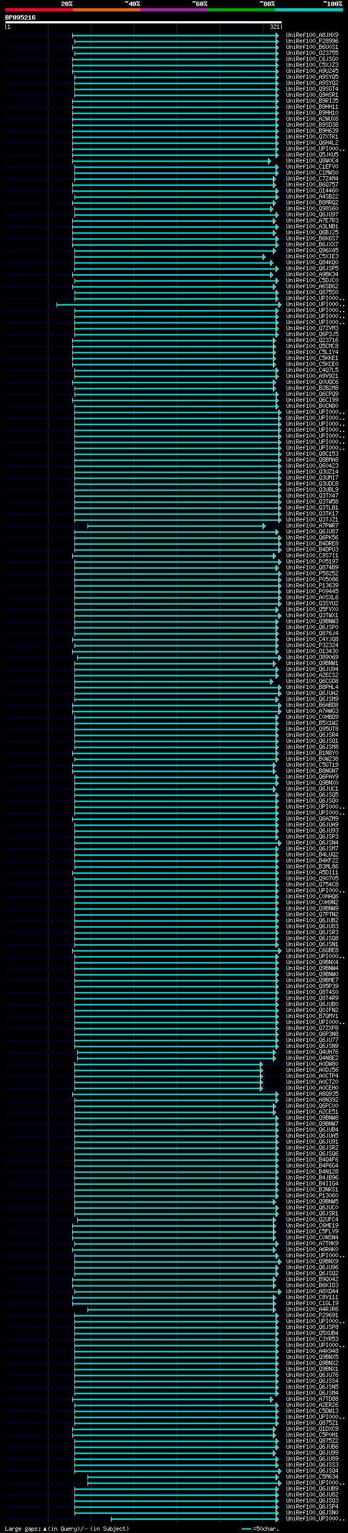
Task: Open hit UniRef100_P28996
Action: point(312,41)
